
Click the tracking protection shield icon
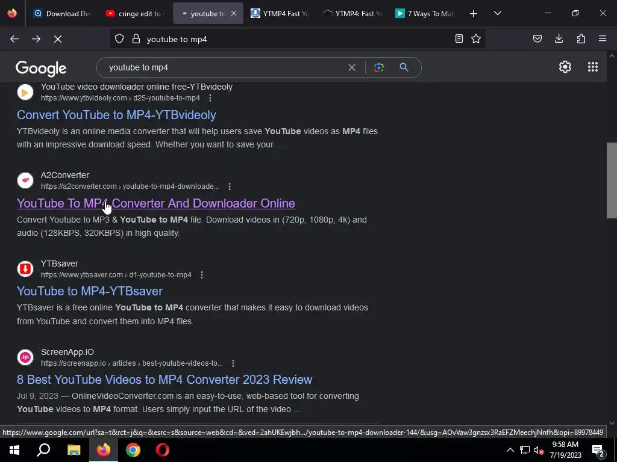(119, 39)
